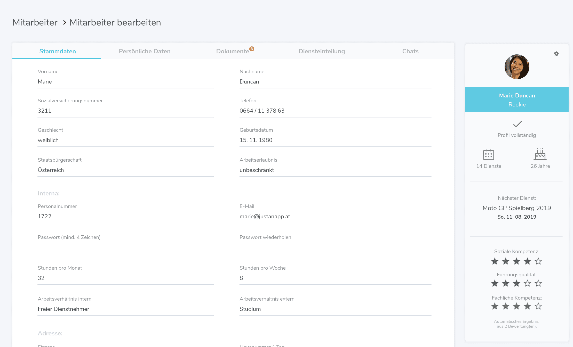
Task: Click third star of Fachliche Kompetenz
Action: (x=516, y=306)
